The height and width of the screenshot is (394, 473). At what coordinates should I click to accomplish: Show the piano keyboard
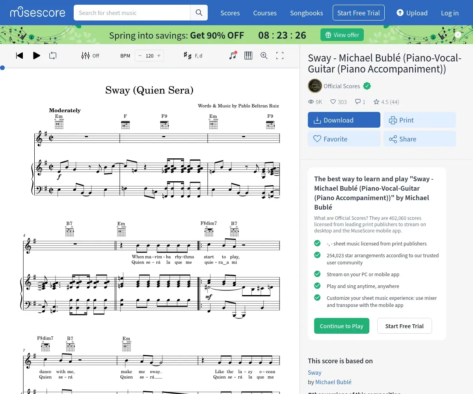coord(248,56)
